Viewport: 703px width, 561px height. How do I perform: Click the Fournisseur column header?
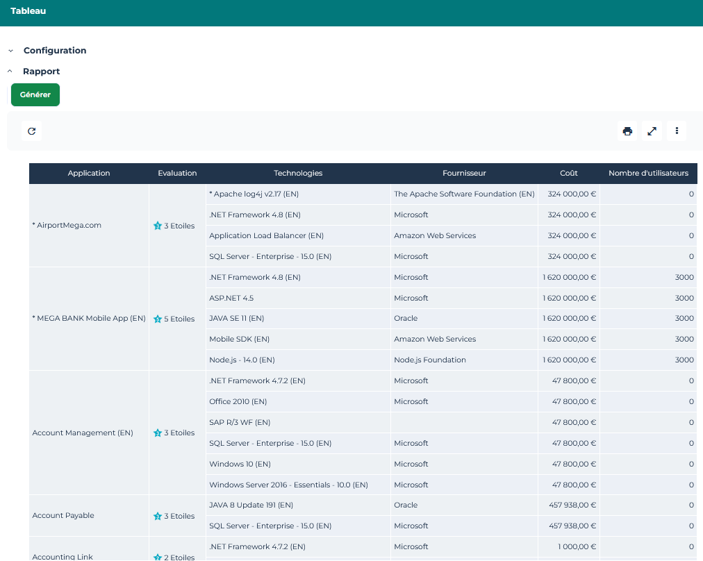pyautogui.click(x=464, y=174)
